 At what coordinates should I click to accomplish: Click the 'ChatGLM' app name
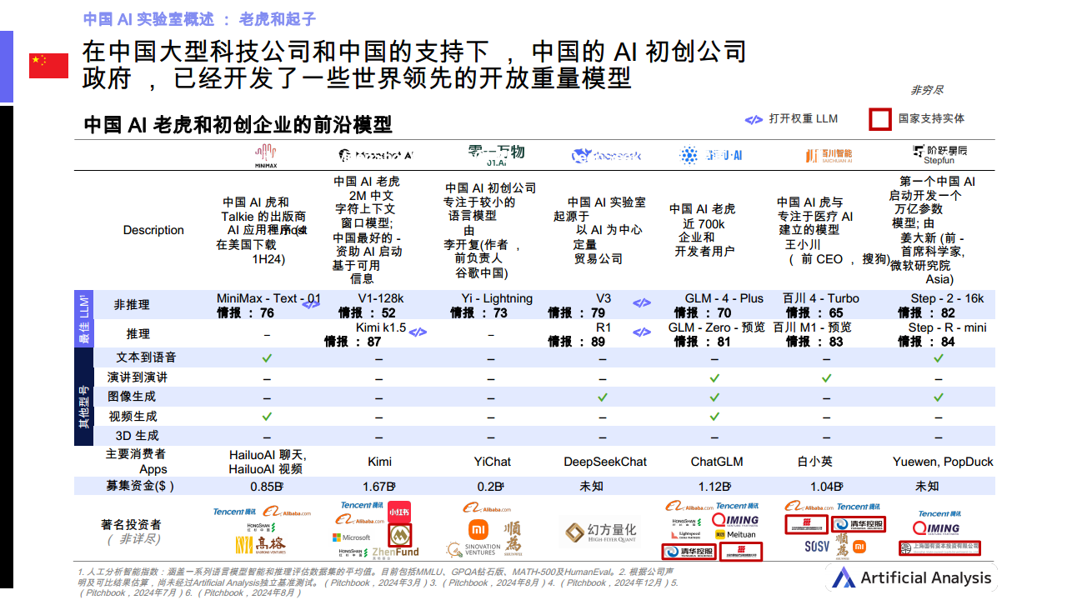pos(718,461)
